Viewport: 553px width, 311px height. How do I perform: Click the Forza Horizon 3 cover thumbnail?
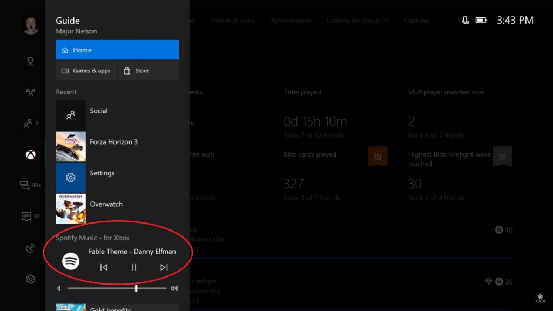[71, 146]
